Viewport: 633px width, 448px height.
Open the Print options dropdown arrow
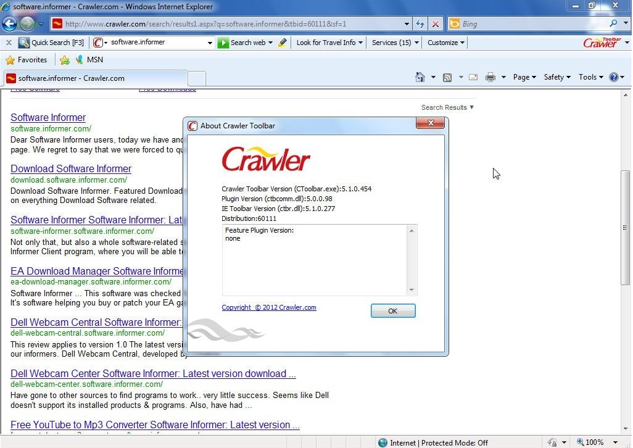pyautogui.click(x=503, y=77)
